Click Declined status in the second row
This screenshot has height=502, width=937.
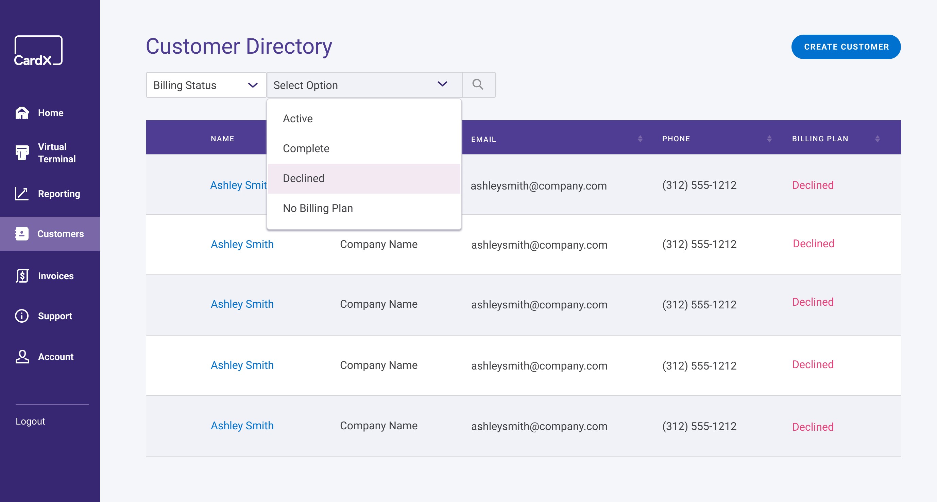813,244
